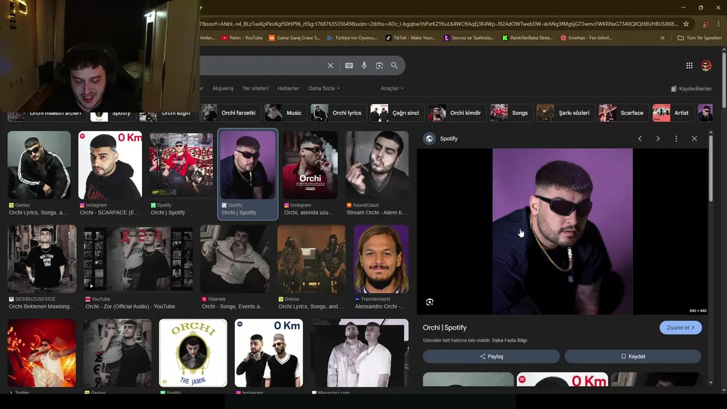The height and width of the screenshot is (409, 727).
Task: Open the Sınırsız ve Taahhütsüz bookmark
Action: [x=469, y=38]
